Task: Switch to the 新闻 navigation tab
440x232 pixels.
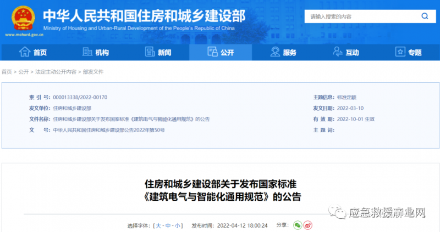Action: (x=164, y=53)
